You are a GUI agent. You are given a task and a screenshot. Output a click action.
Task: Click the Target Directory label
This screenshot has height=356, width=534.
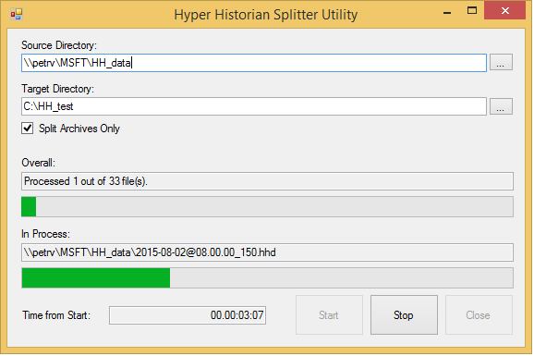point(57,89)
